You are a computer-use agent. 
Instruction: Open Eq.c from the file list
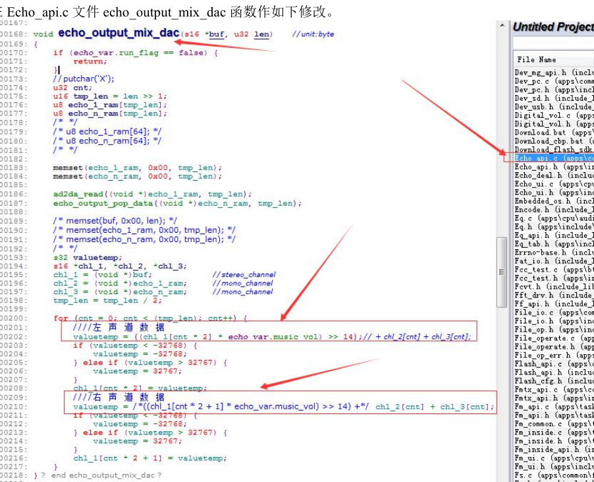(554, 218)
